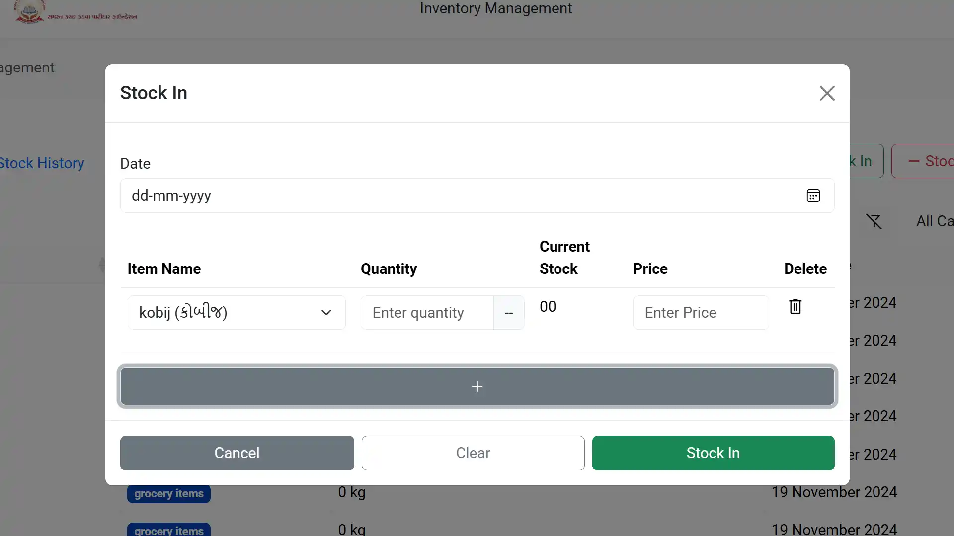Image resolution: width=954 pixels, height=536 pixels.
Task: Click the trash delete icon in item row
Action: coord(795,306)
